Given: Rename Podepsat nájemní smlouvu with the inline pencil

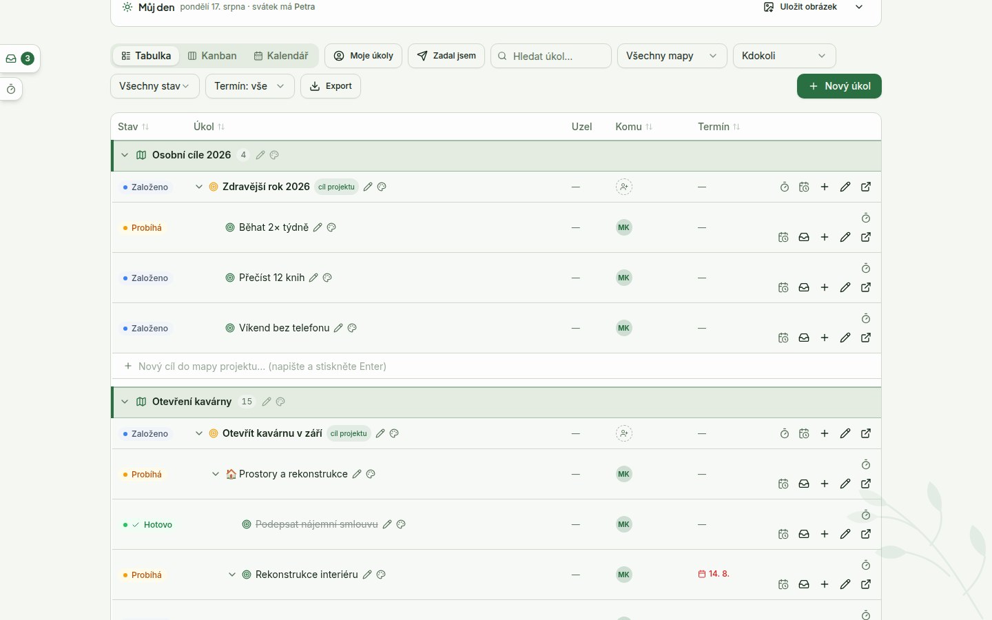Looking at the screenshot, I should coord(387,524).
